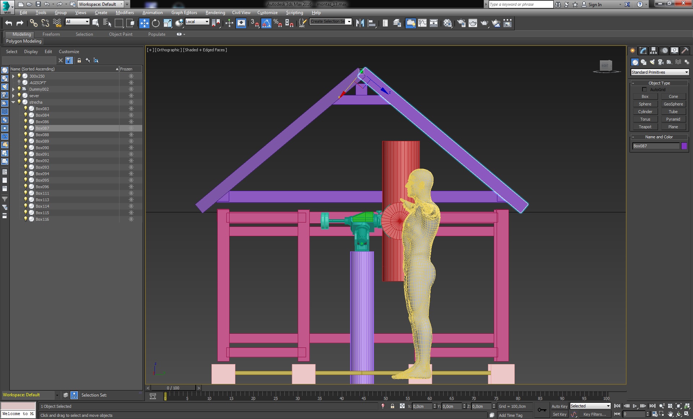Collapse the strecha tree node
Image resolution: width=693 pixels, height=419 pixels.
[x=13, y=102]
